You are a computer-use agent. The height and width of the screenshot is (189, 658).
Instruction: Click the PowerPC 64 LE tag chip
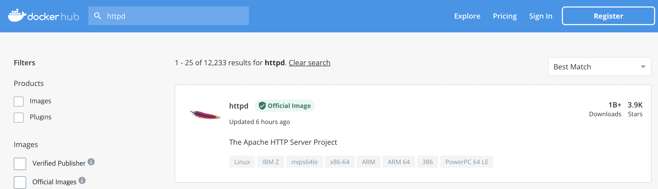[x=467, y=162]
